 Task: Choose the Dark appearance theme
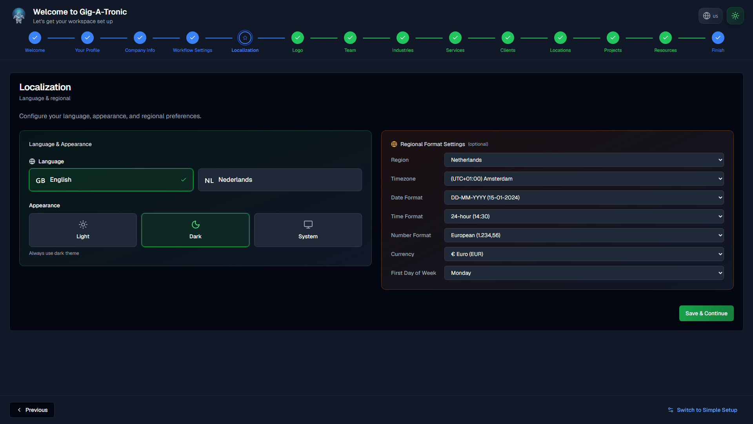pyautogui.click(x=195, y=230)
